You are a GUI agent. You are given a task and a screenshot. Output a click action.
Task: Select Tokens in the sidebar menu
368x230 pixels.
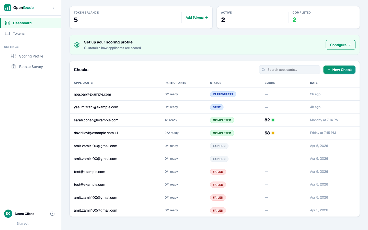tap(19, 33)
